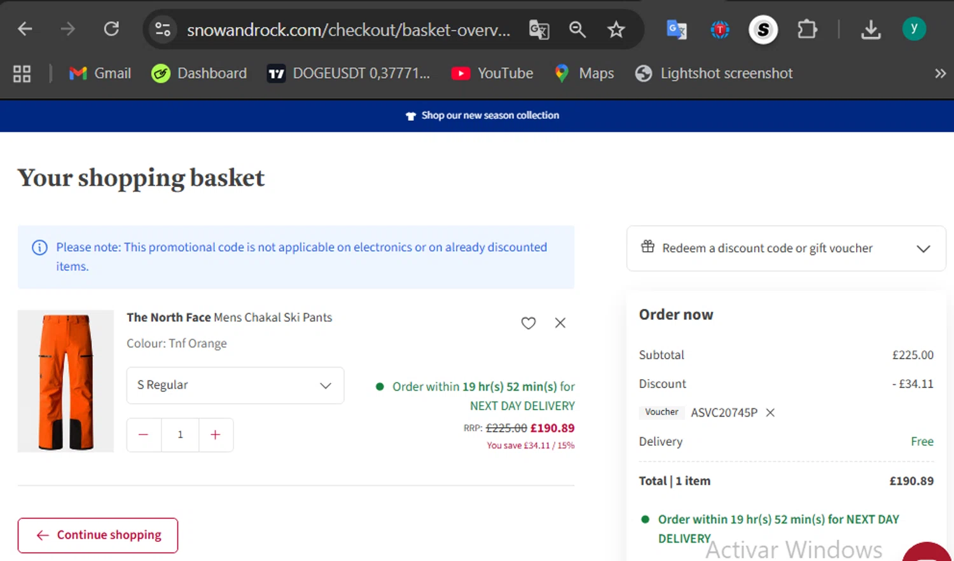Open the S Regular size dropdown
The image size is (954, 561).
point(235,385)
